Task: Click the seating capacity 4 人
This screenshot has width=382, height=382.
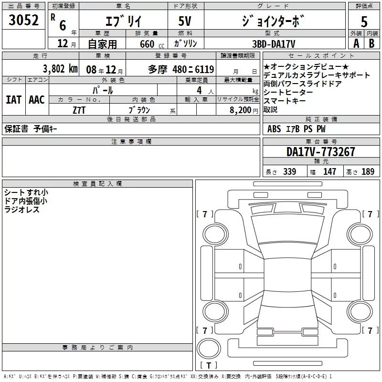Action: (205, 91)
